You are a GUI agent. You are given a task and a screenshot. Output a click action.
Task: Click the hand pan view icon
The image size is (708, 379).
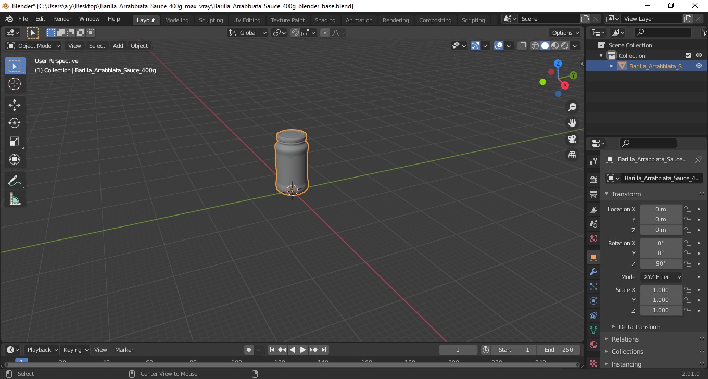(572, 123)
